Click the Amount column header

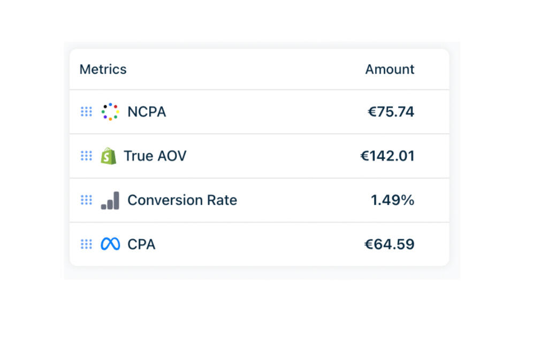[x=390, y=70]
